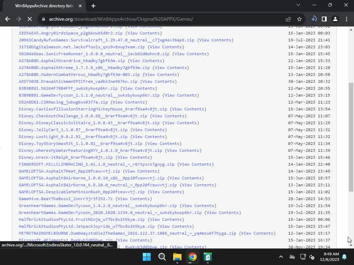This screenshot has height=265, width=354.
Task: Open JetpackJoyride zip link
Action: [x=87, y=226]
